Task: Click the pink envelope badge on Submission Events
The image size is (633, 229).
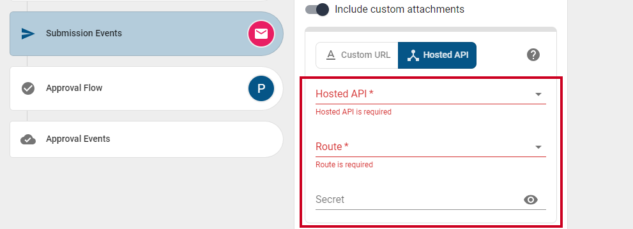Action: pyautogui.click(x=261, y=34)
